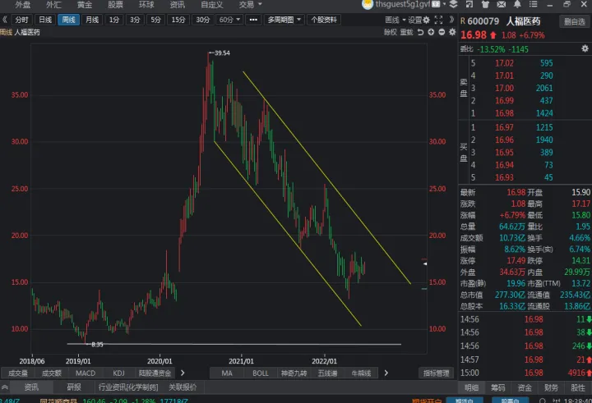Click the undo arrow icon above chart
This screenshot has height=403, width=592.
(x=419, y=33)
